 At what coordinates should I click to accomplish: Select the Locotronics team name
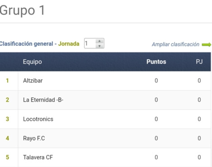point(38,119)
